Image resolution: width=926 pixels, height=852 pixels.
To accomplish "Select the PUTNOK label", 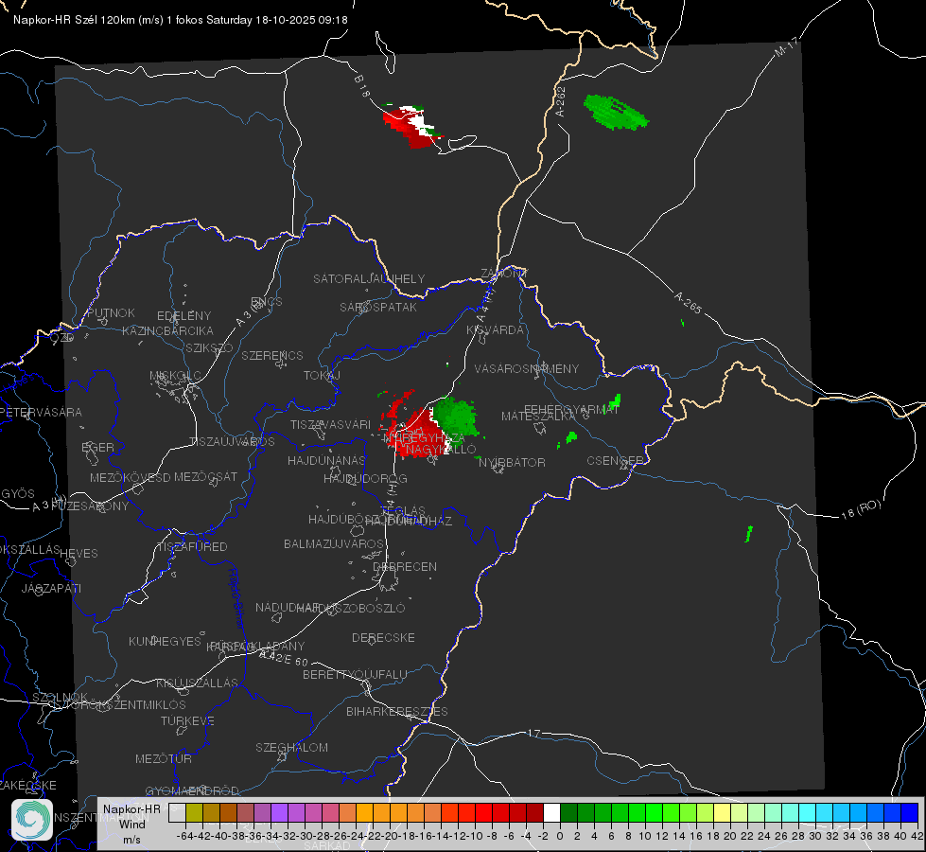I will tap(111, 312).
